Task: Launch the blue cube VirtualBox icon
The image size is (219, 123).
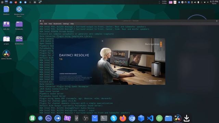Action: [141, 118]
